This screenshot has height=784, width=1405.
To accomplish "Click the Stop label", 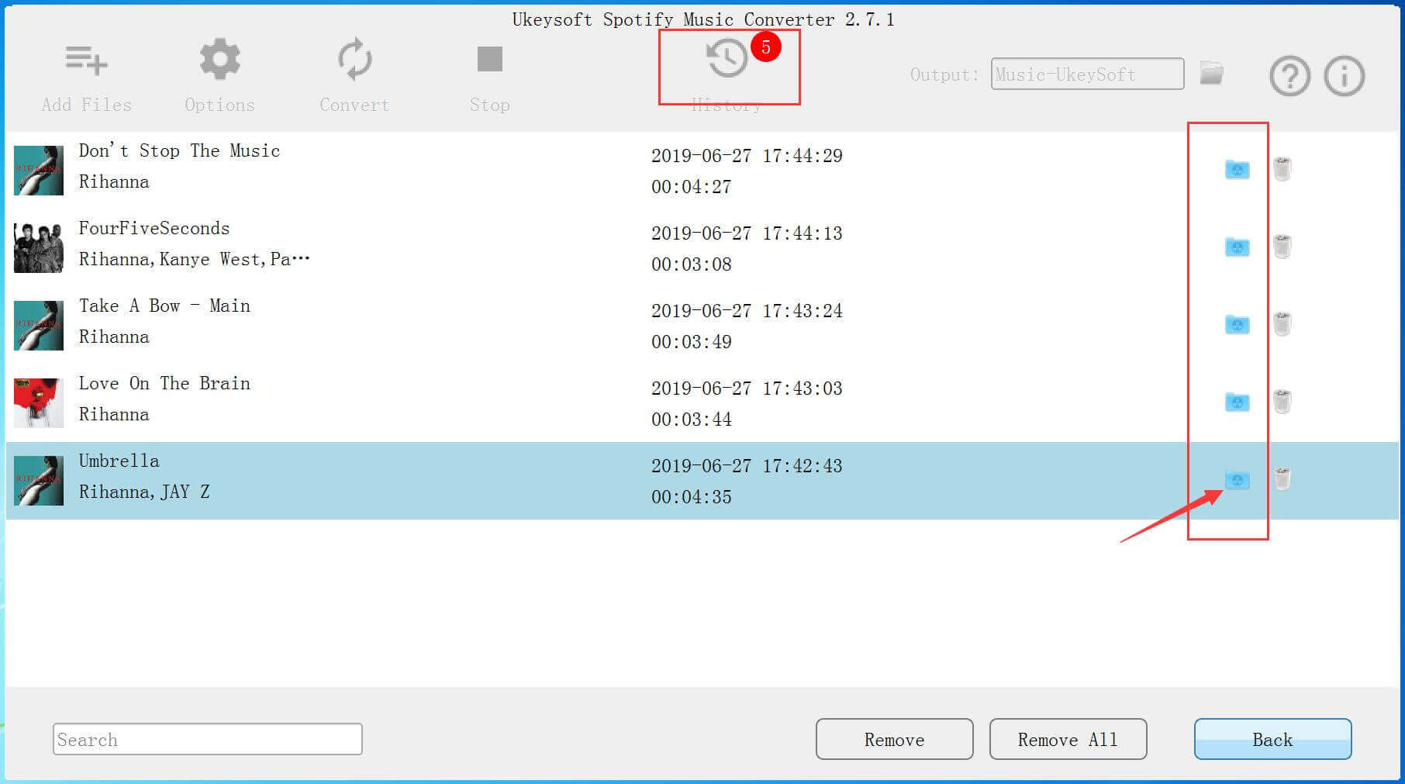I will tap(489, 105).
